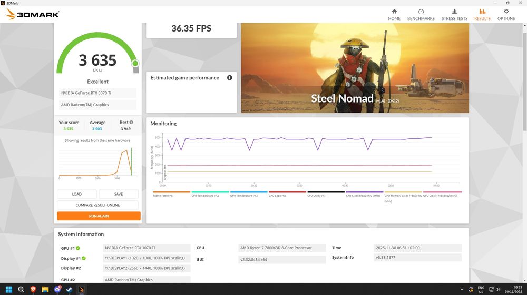Click the SystemInfo version v5.88.1377

[417, 258]
